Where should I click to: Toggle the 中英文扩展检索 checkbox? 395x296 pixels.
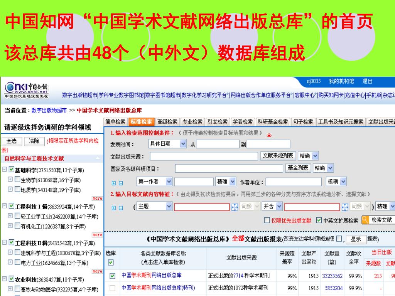(x=319, y=220)
